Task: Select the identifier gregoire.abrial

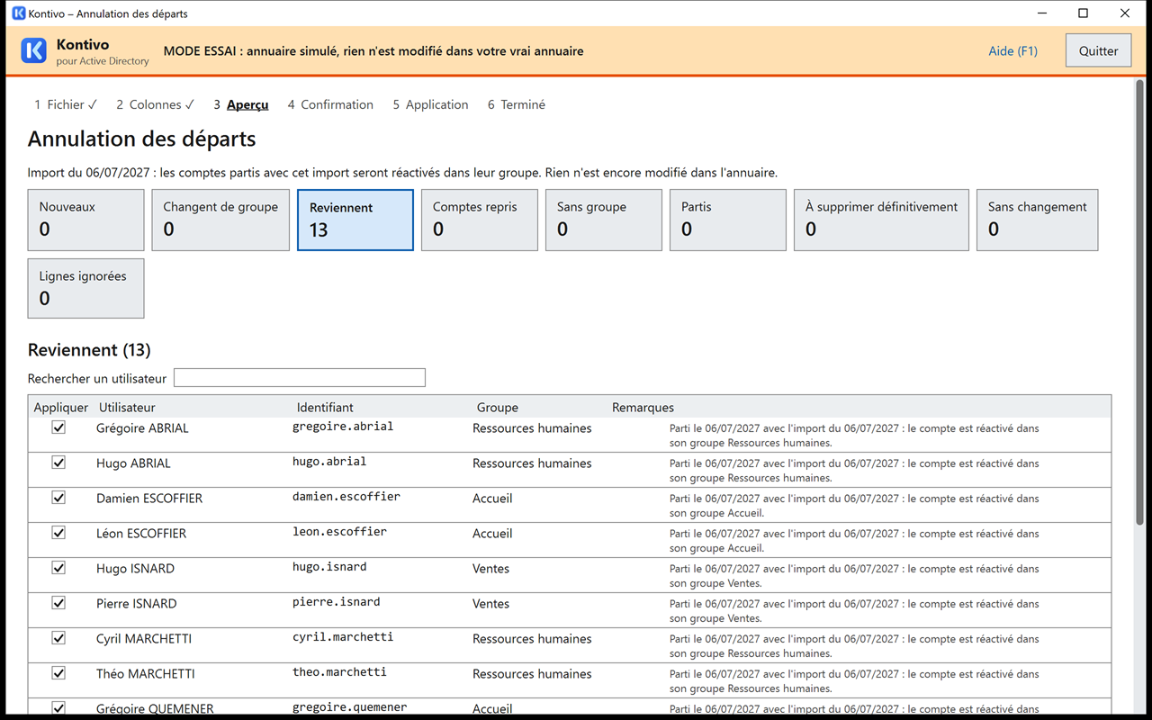Action: coord(343,427)
